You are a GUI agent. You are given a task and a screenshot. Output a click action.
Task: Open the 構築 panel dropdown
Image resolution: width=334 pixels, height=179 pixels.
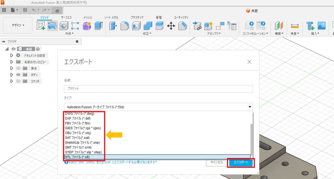point(279,34)
